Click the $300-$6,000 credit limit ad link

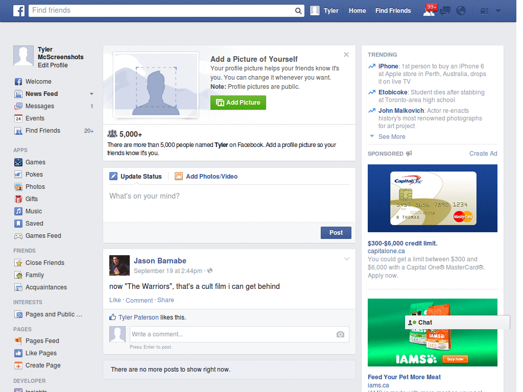click(402, 243)
